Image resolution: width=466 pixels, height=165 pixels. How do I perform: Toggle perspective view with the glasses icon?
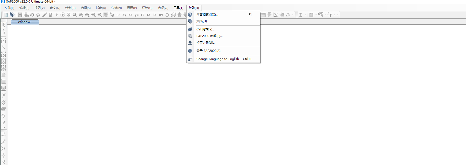(173, 15)
